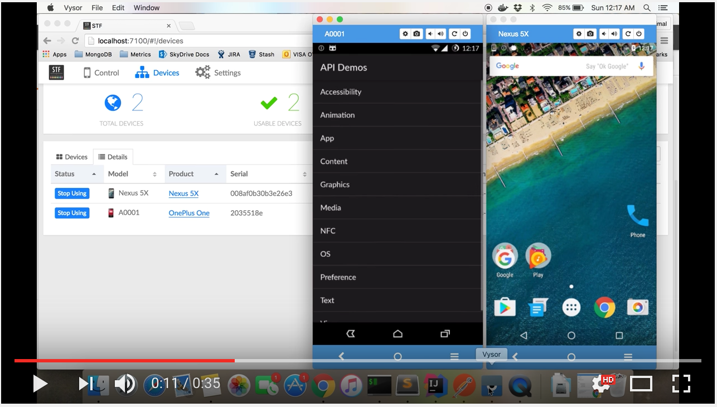The height and width of the screenshot is (407, 717).
Task: Click Vysor menu bars under Nexus 5X
Action: (628, 357)
